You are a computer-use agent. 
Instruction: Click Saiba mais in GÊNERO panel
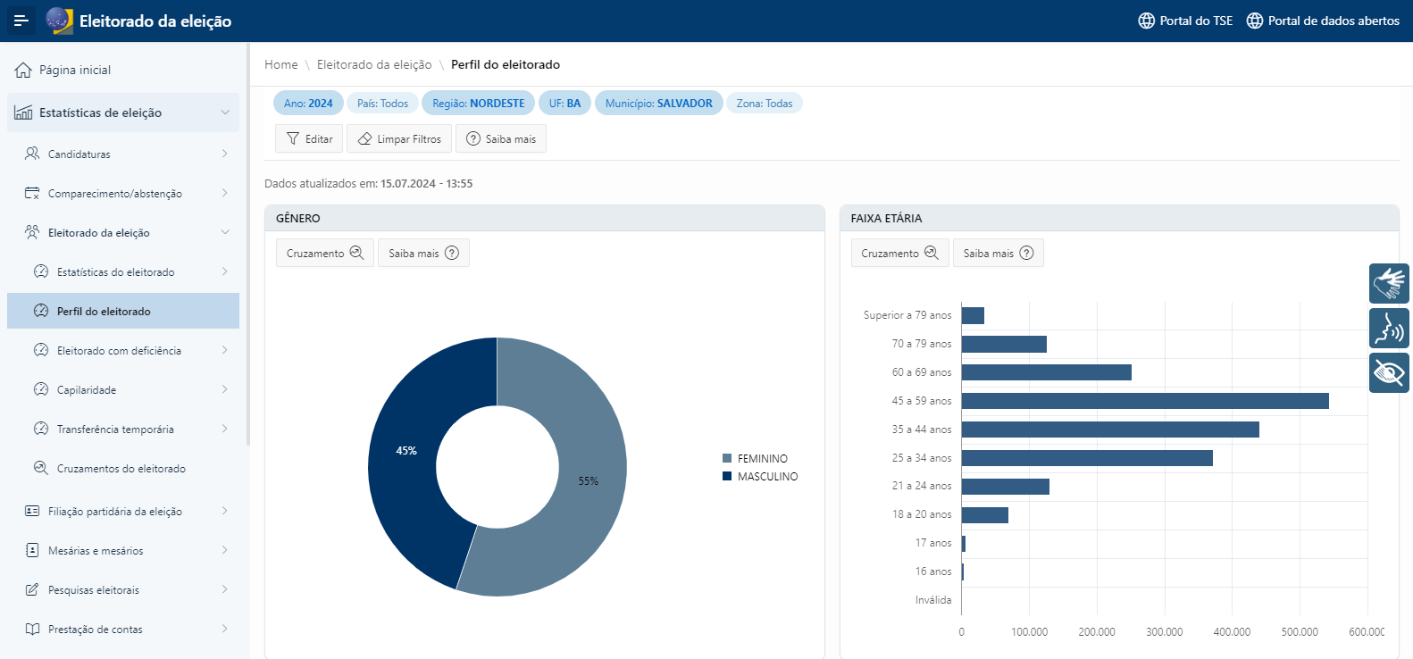pyautogui.click(x=423, y=253)
